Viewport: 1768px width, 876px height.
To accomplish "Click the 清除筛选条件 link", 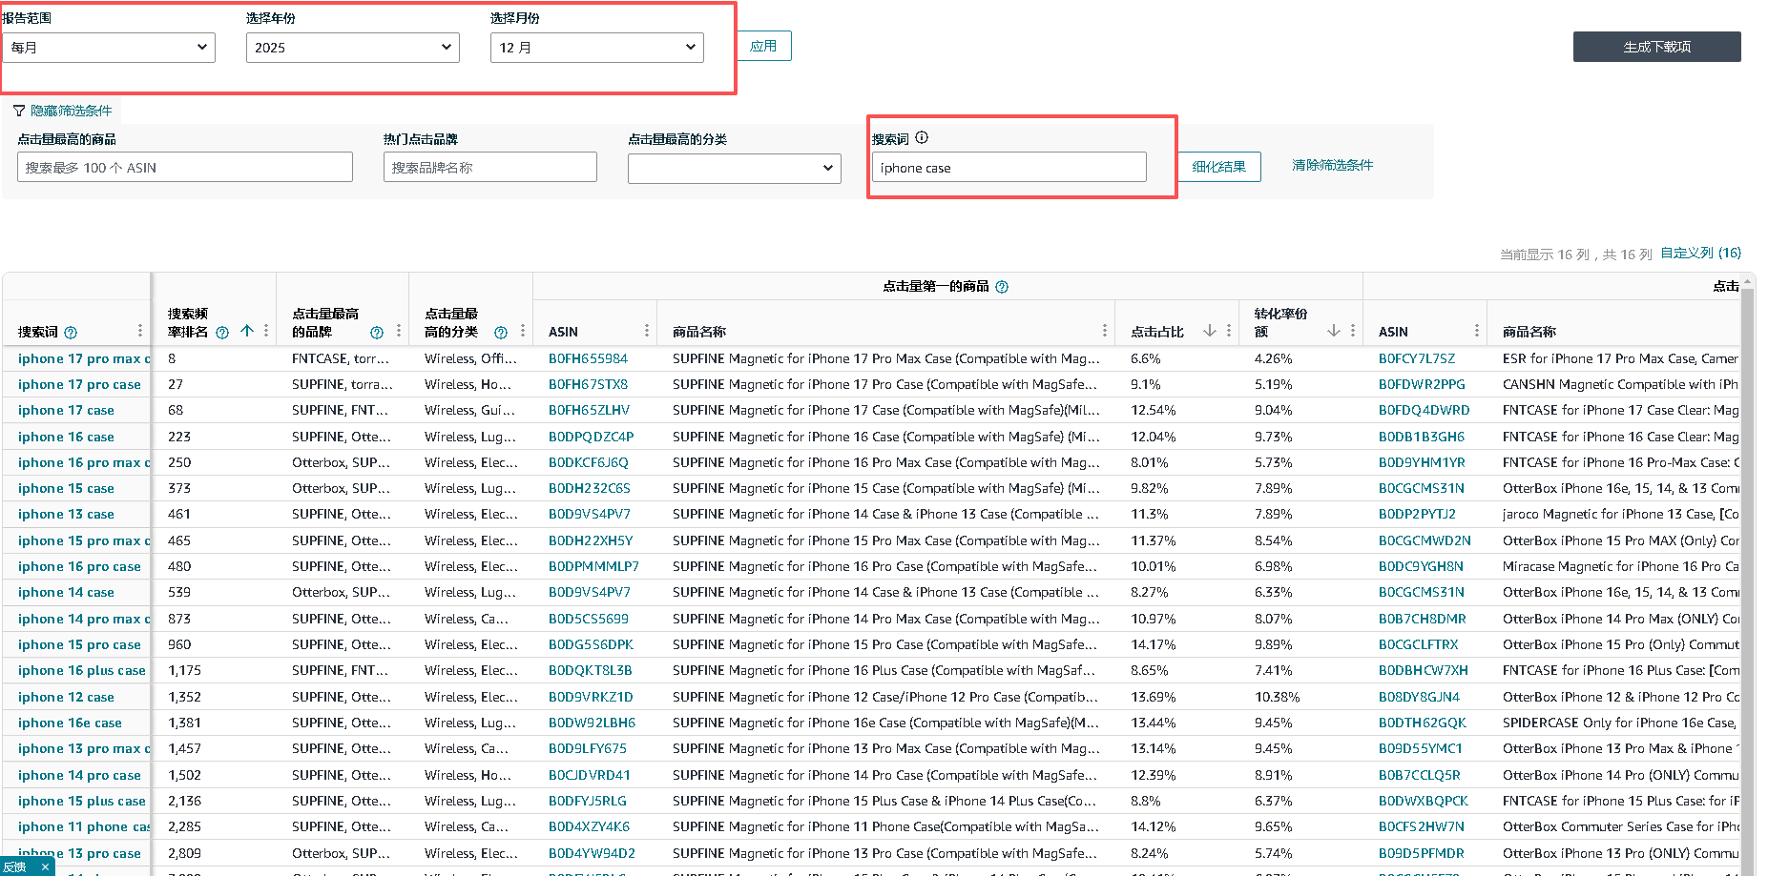I will click(1332, 165).
